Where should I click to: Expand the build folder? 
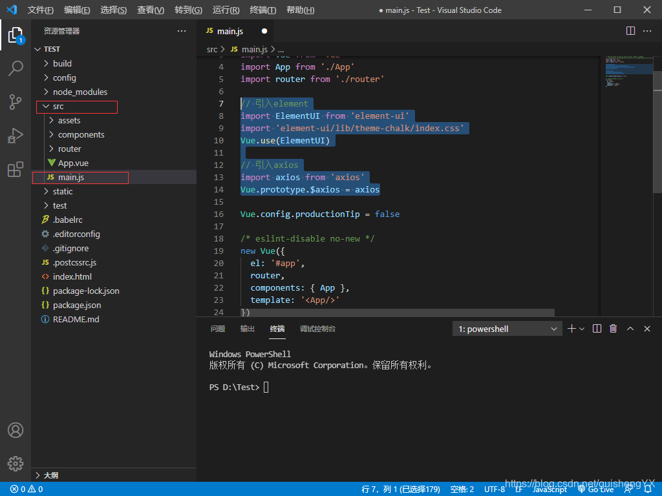(62, 64)
